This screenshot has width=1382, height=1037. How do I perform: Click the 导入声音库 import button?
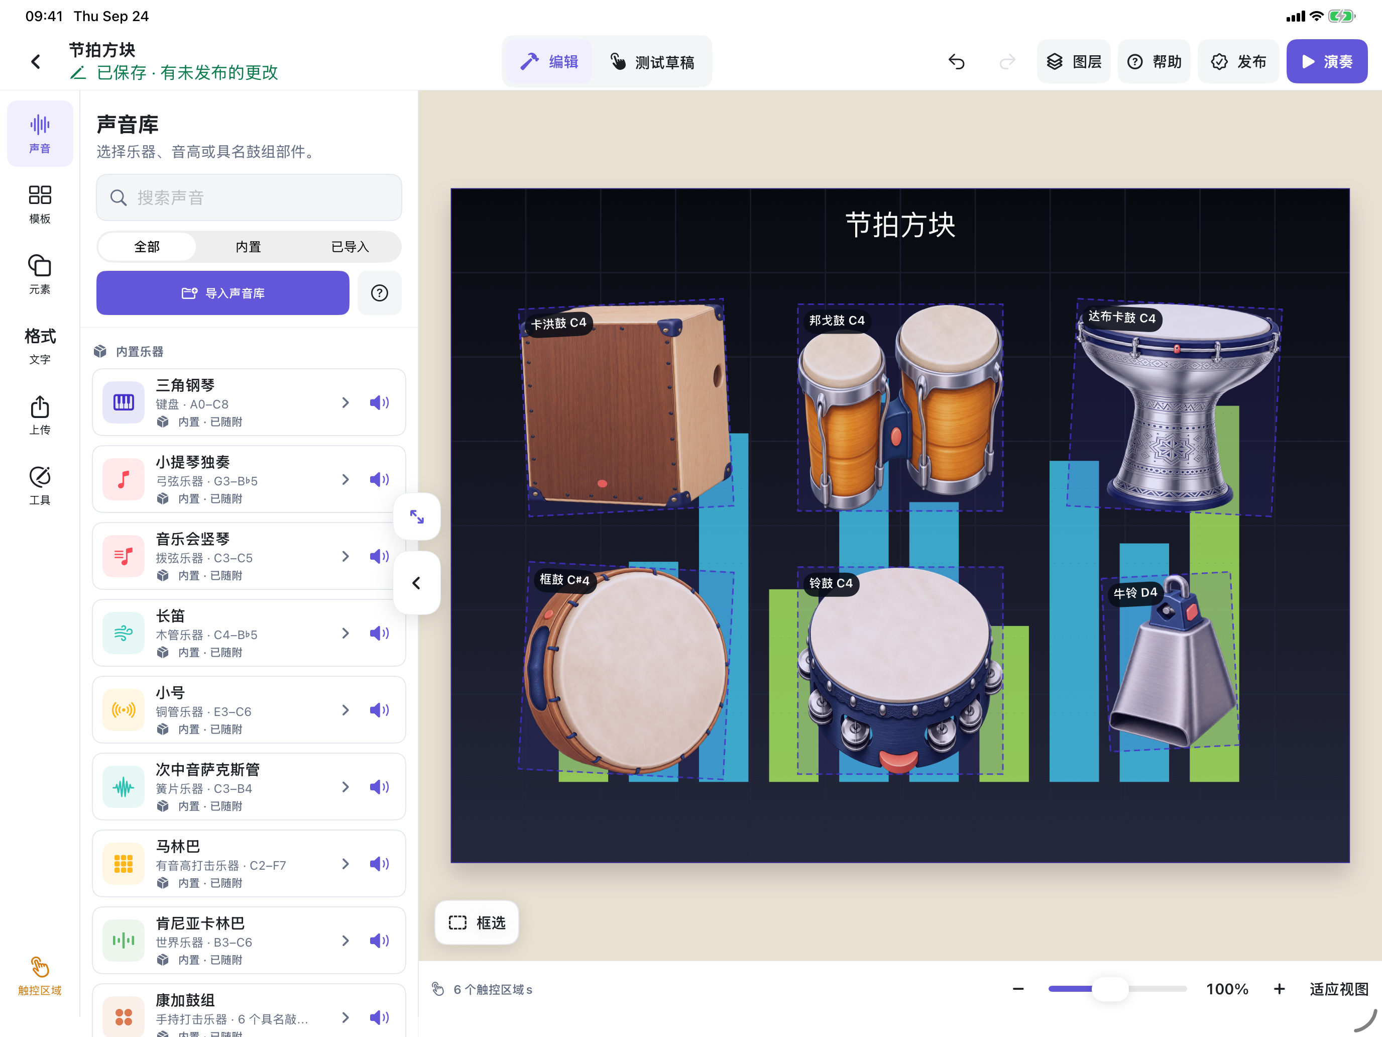coord(222,292)
